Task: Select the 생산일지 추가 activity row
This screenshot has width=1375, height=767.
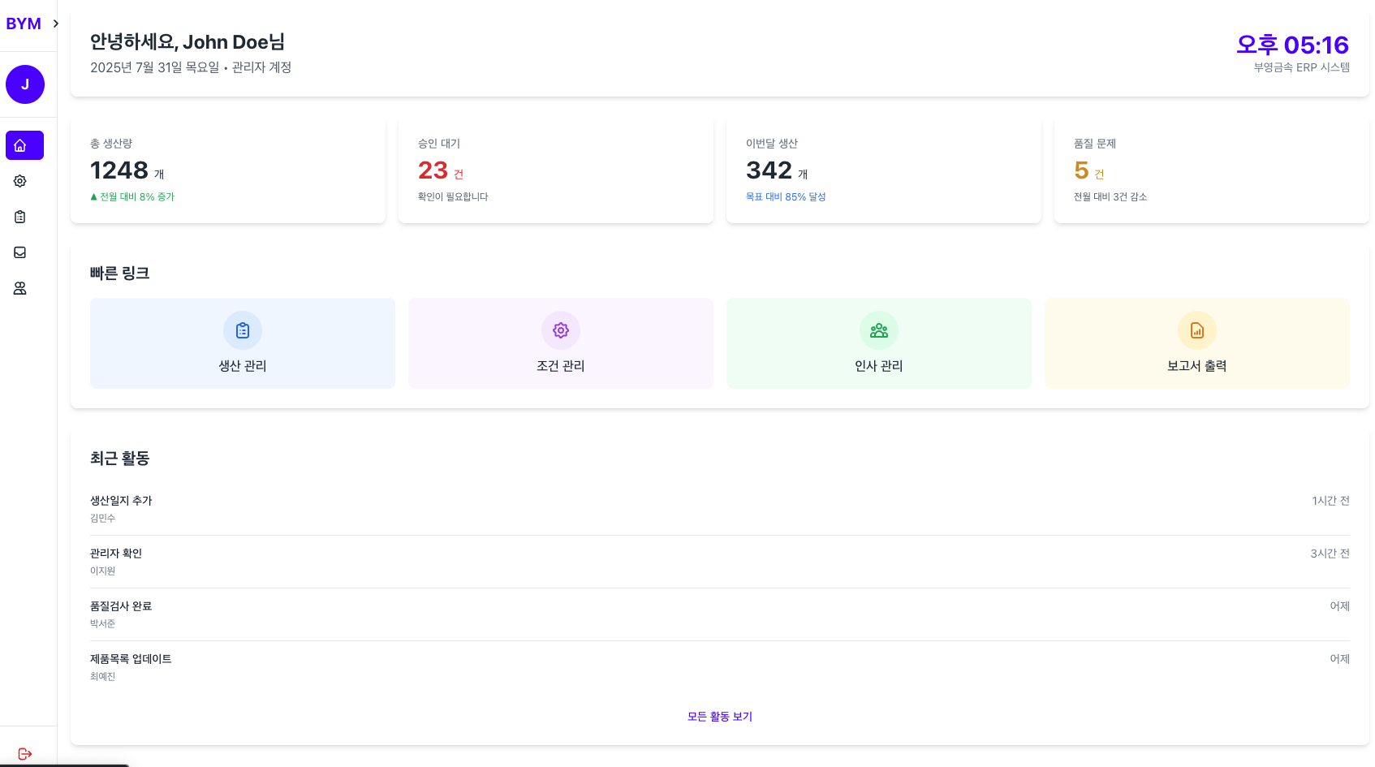Action: (x=719, y=509)
